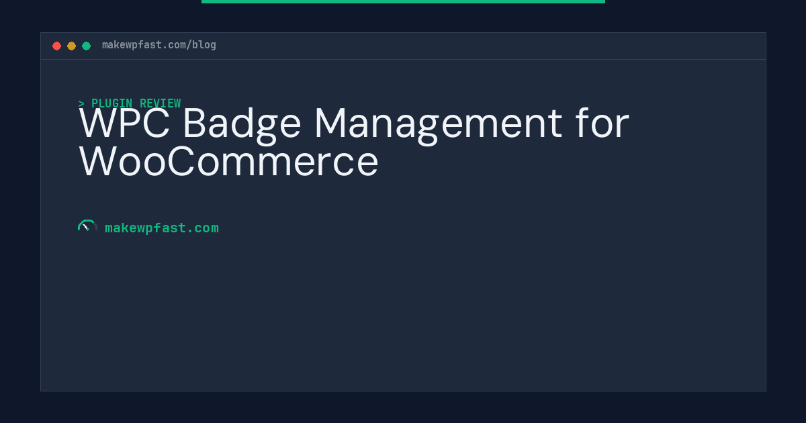
Task: Enable the blog view via the address bar path
Action: [x=201, y=45]
